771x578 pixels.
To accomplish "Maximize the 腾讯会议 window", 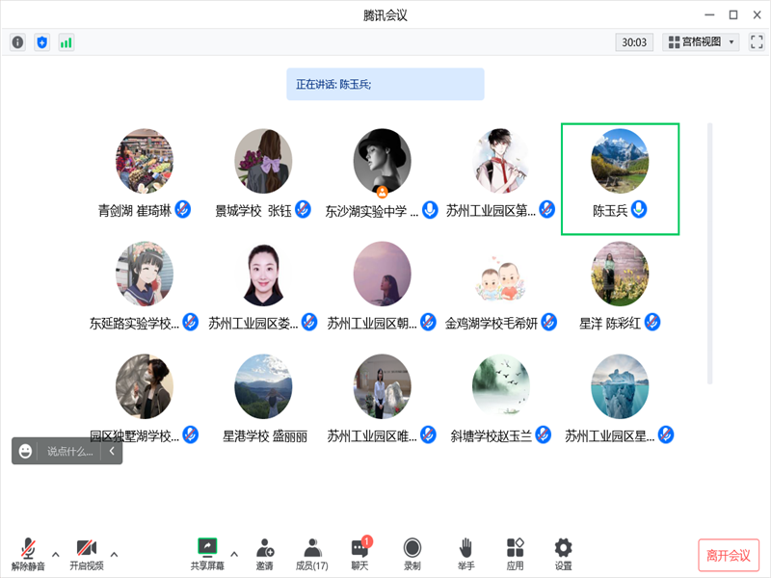I will tap(733, 15).
